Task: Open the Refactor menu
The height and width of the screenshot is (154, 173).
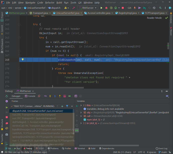Action: point(50,3)
